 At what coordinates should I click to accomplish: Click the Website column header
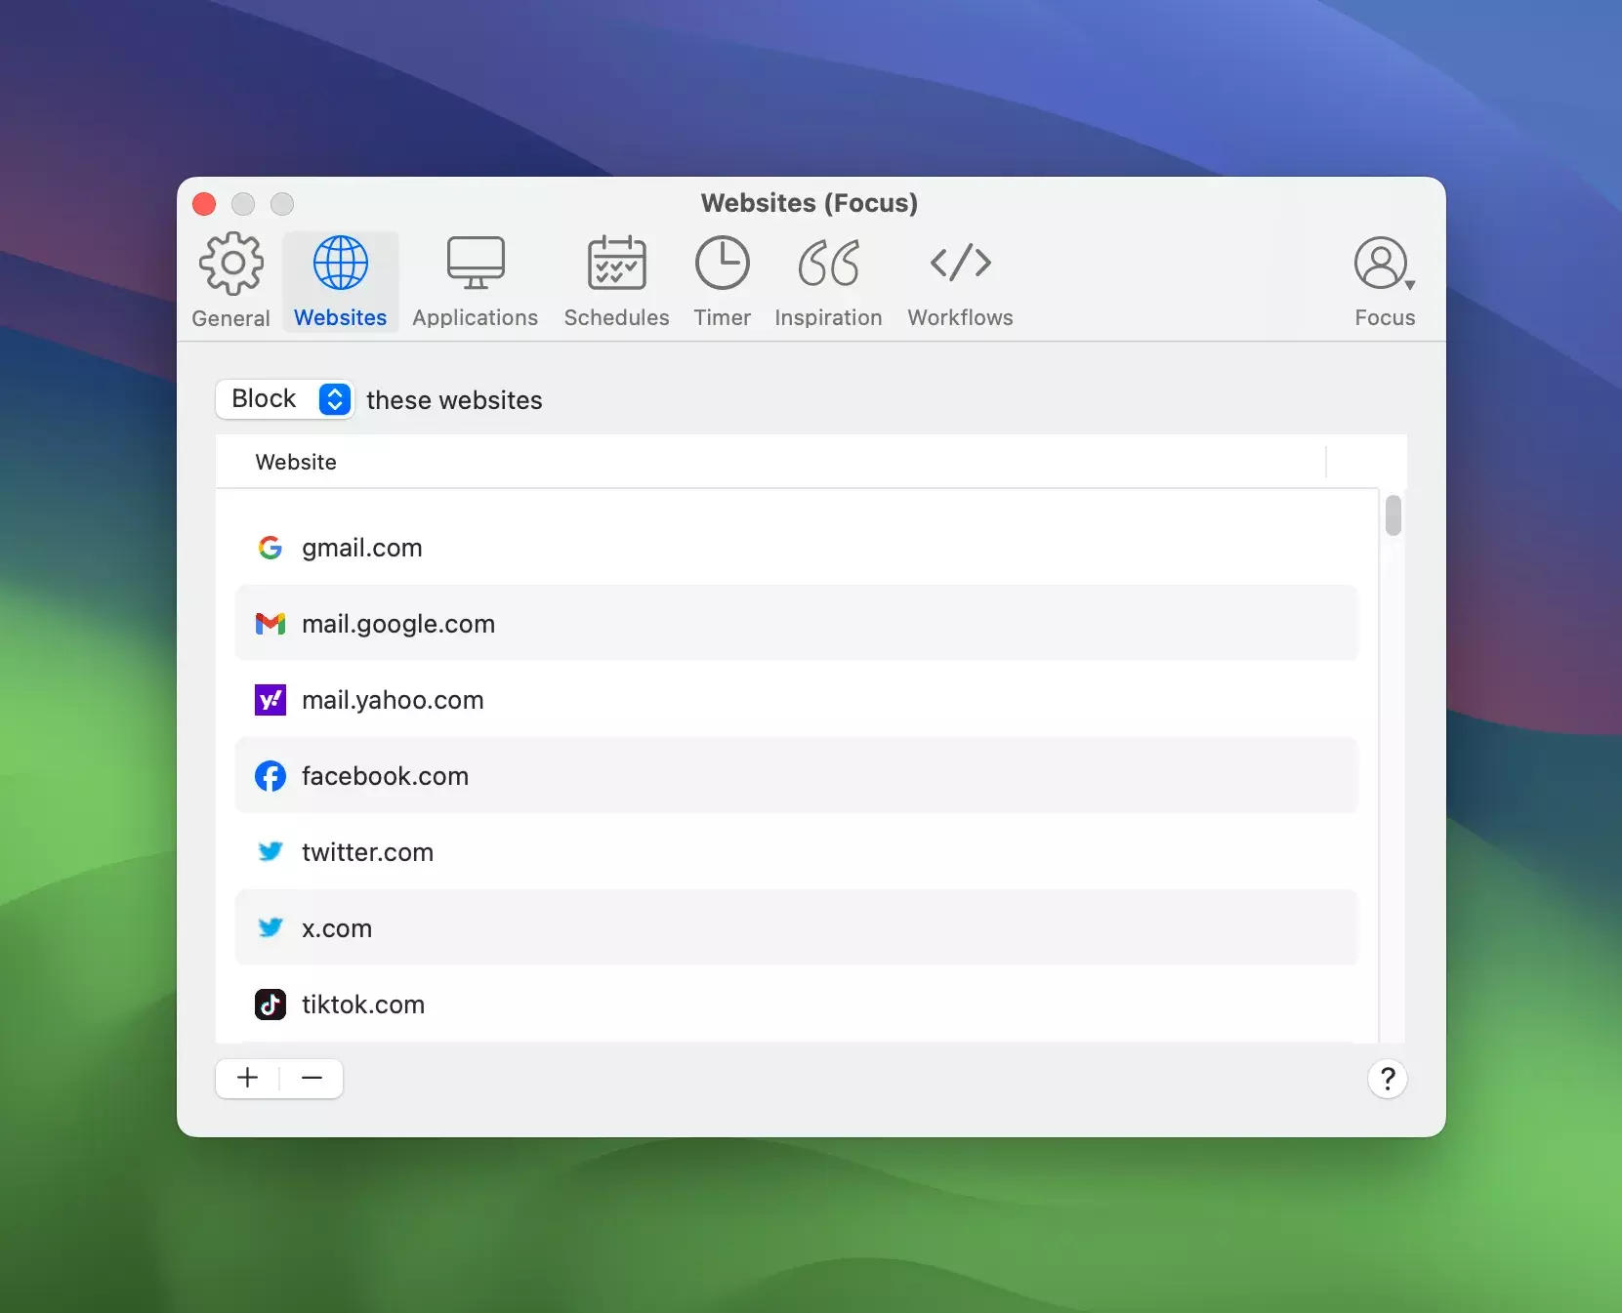tap(771, 462)
